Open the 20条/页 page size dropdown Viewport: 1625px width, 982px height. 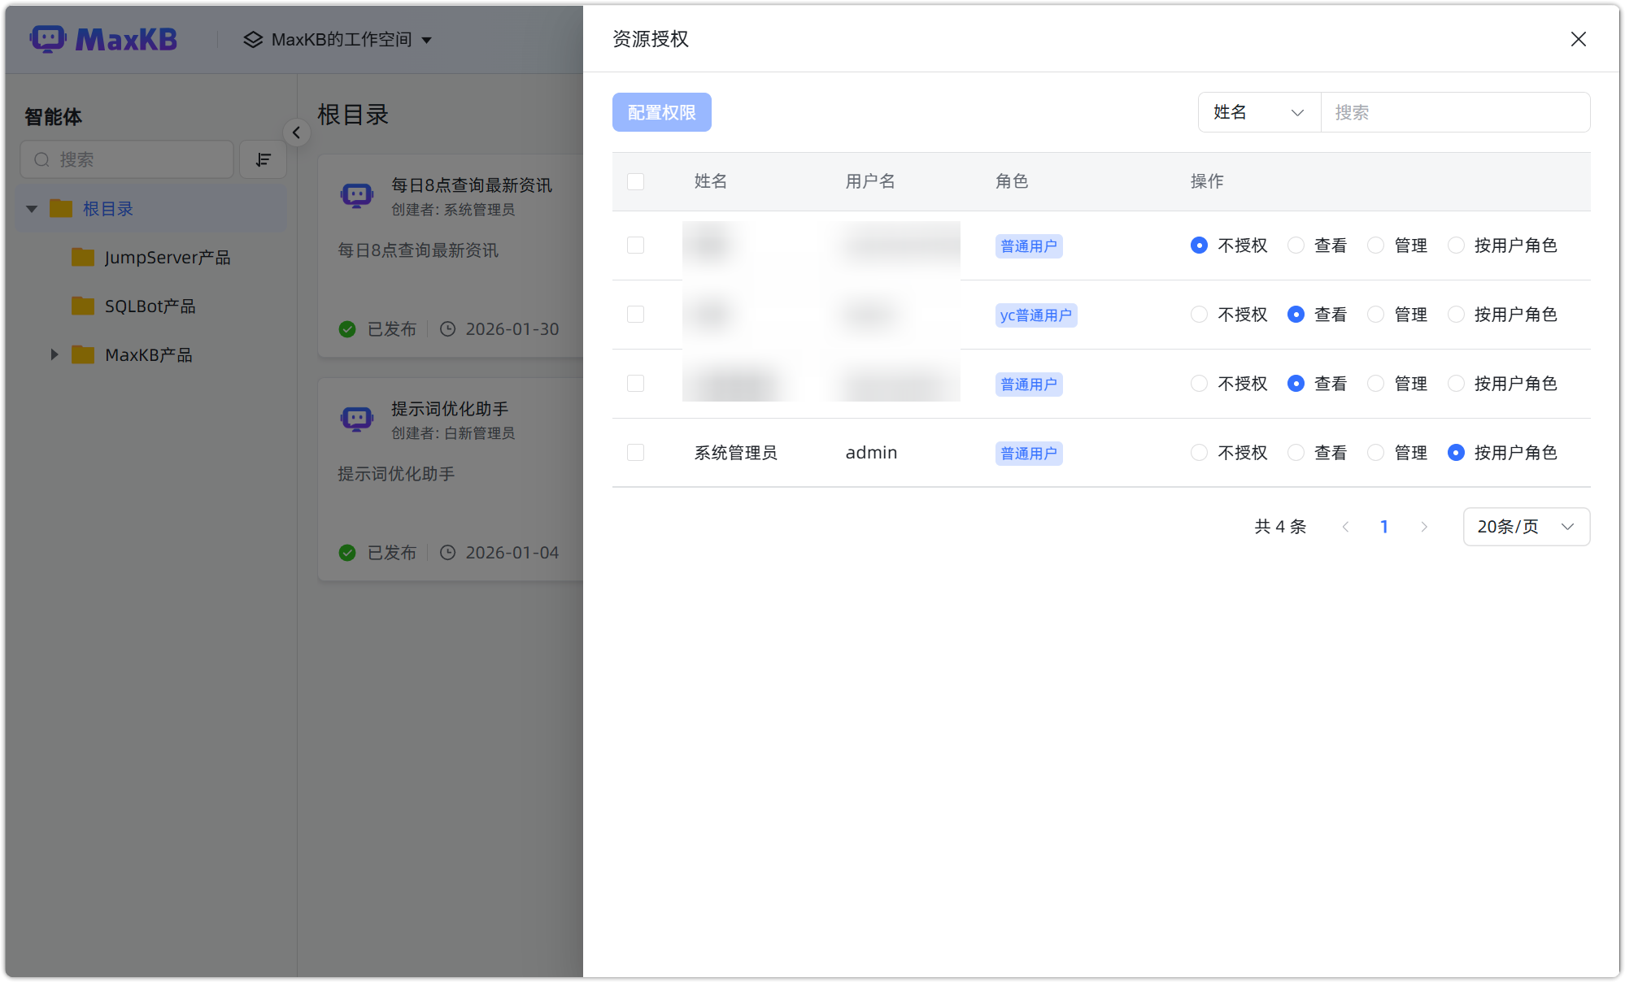pos(1525,527)
